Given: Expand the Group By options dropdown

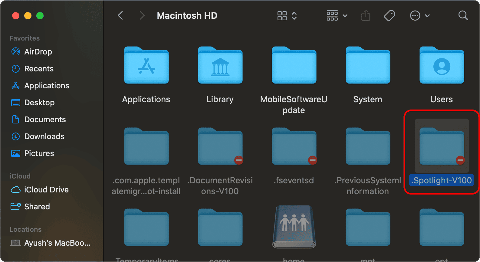Looking at the screenshot, I should tap(337, 15).
